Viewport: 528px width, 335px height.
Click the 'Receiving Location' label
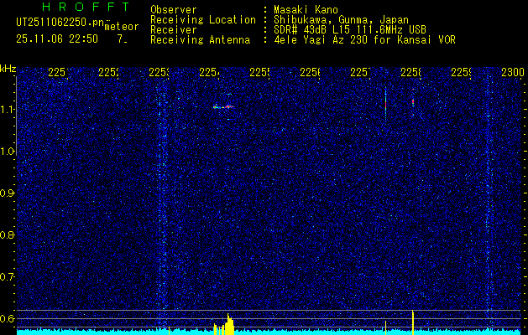[203, 20]
